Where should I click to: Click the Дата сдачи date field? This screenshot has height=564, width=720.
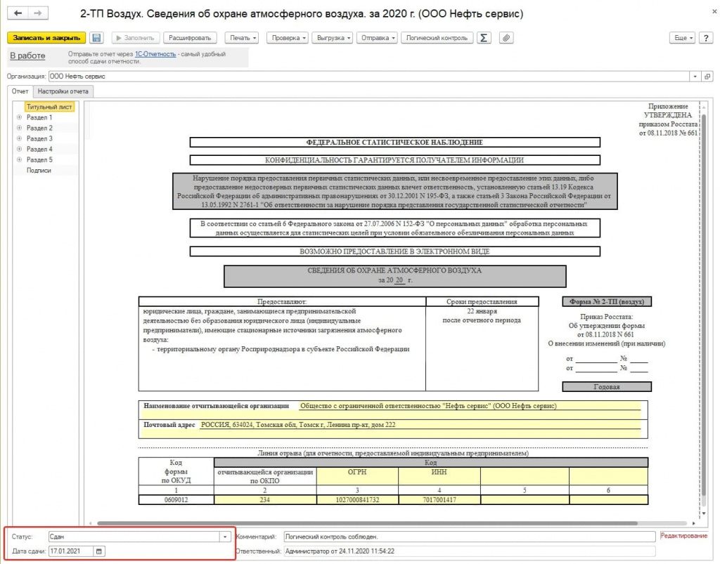[x=71, y=551]
